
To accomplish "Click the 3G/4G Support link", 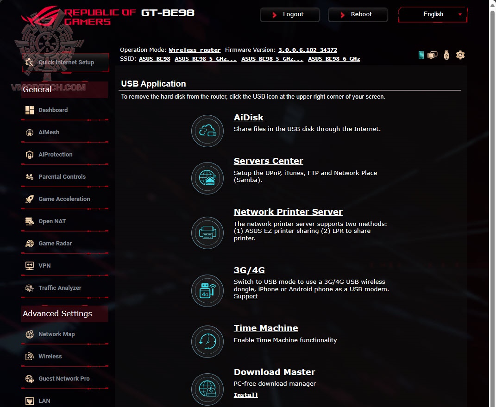I will [x=246, y=296].
